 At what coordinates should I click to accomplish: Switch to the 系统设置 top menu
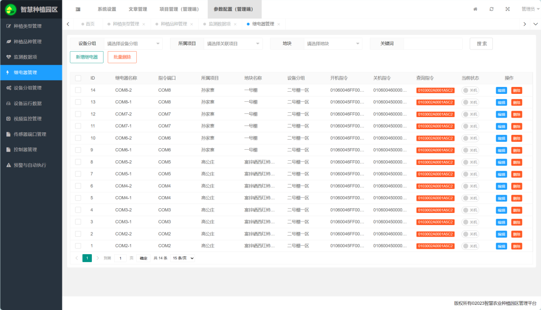107,9
